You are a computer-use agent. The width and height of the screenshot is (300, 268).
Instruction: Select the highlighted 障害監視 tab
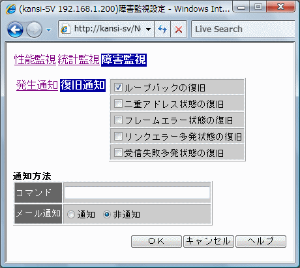coord(124,60)
